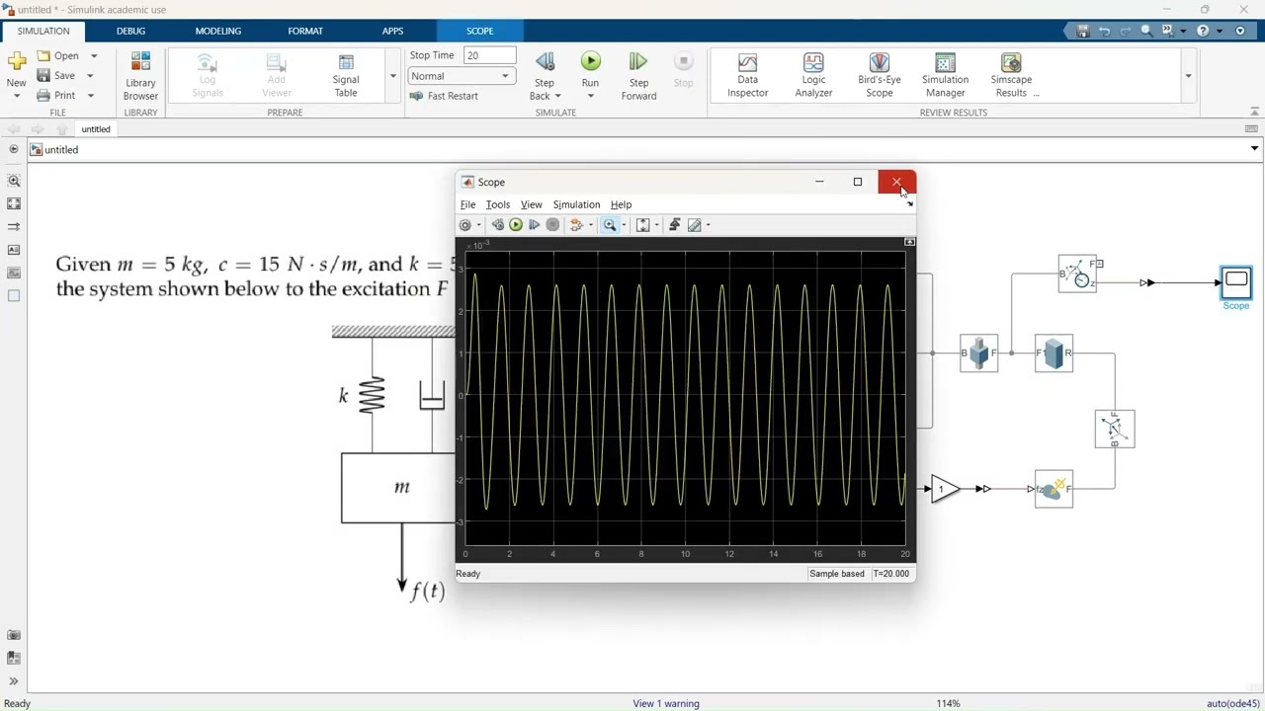Click Step Forward in the Scope toolbar
Screen dimensions: 1265x711
(x=535, y=225)
